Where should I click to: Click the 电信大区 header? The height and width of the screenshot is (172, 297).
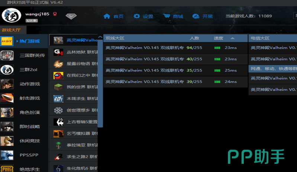point(260,38)
